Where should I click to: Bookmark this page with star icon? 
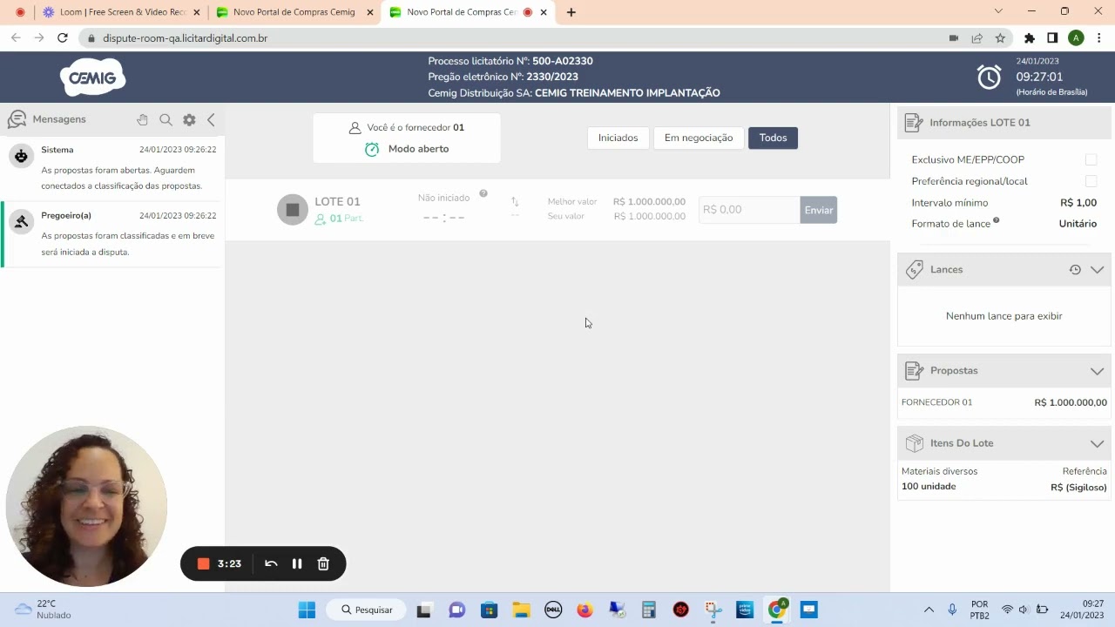(1000, 38)
